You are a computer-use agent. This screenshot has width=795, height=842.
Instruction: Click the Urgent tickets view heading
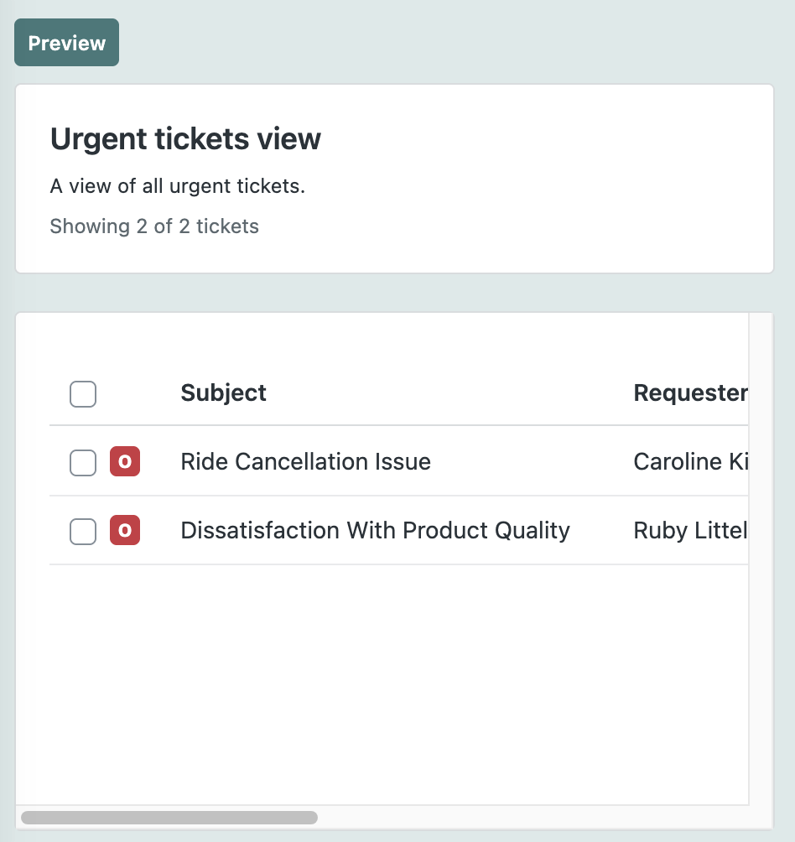point(185,139)
